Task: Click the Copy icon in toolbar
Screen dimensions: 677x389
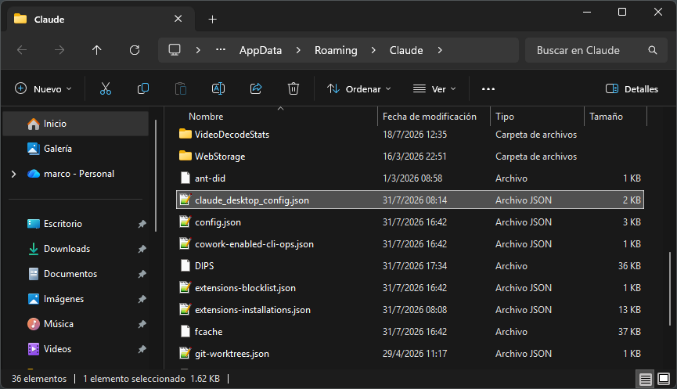Action: (x=143, y=89)
